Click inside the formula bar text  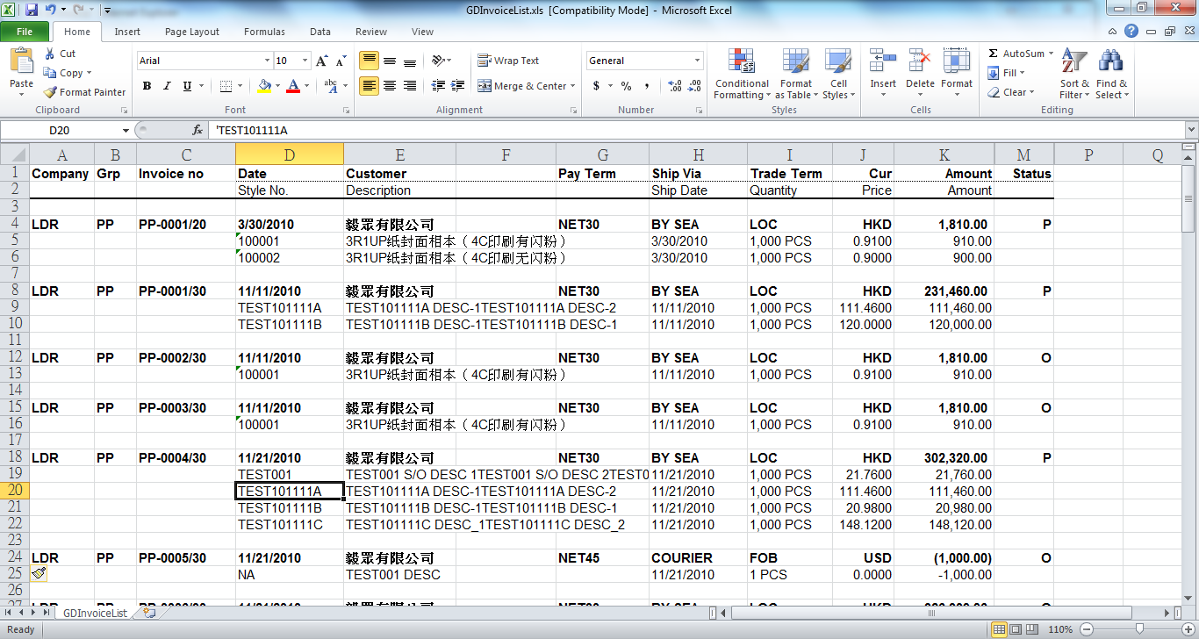[698, 130]
